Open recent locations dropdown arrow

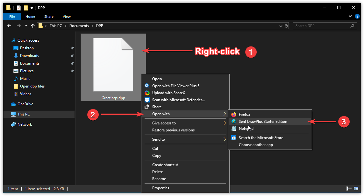pyautogui.click(x=26, y=26)
